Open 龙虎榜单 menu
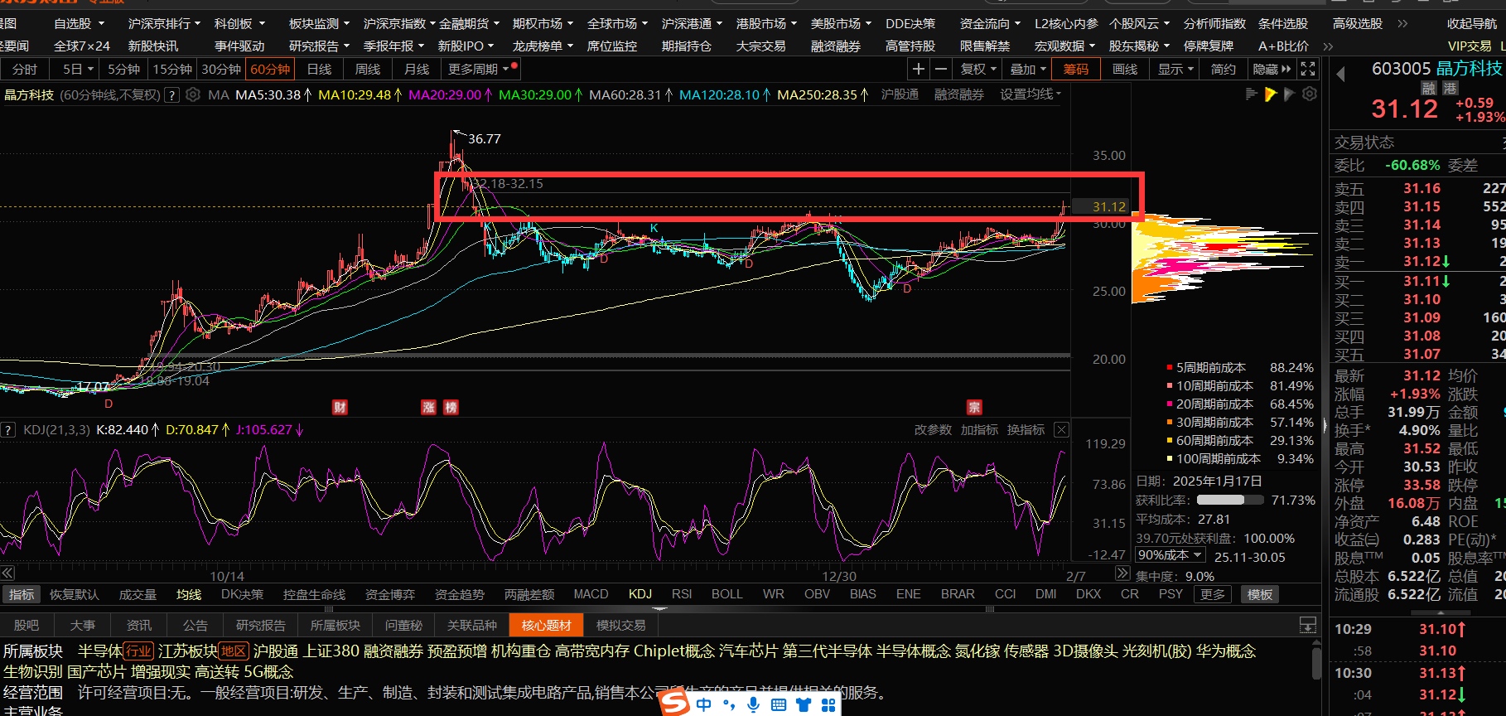Screen dimensions: 1506x716 (543, 46)
